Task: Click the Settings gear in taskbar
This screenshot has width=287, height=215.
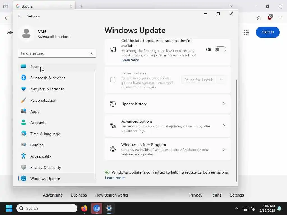Action: pyautogui.click(x=109, y=208)
